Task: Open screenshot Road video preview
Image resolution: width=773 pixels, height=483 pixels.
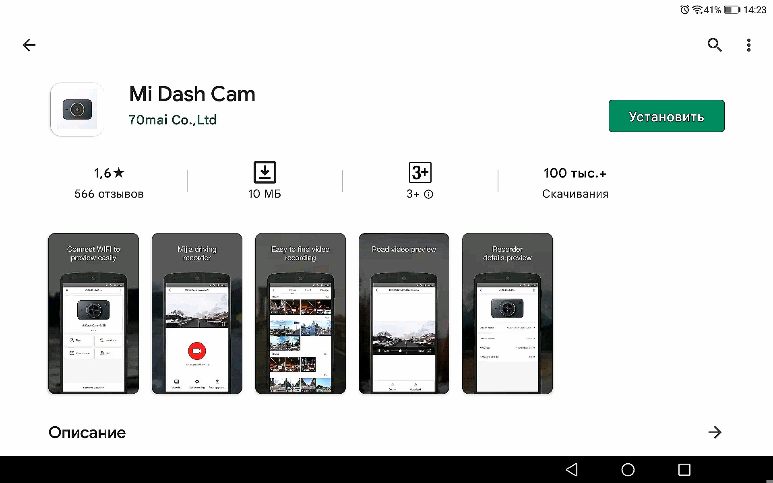Action: [x=404, y=314]
